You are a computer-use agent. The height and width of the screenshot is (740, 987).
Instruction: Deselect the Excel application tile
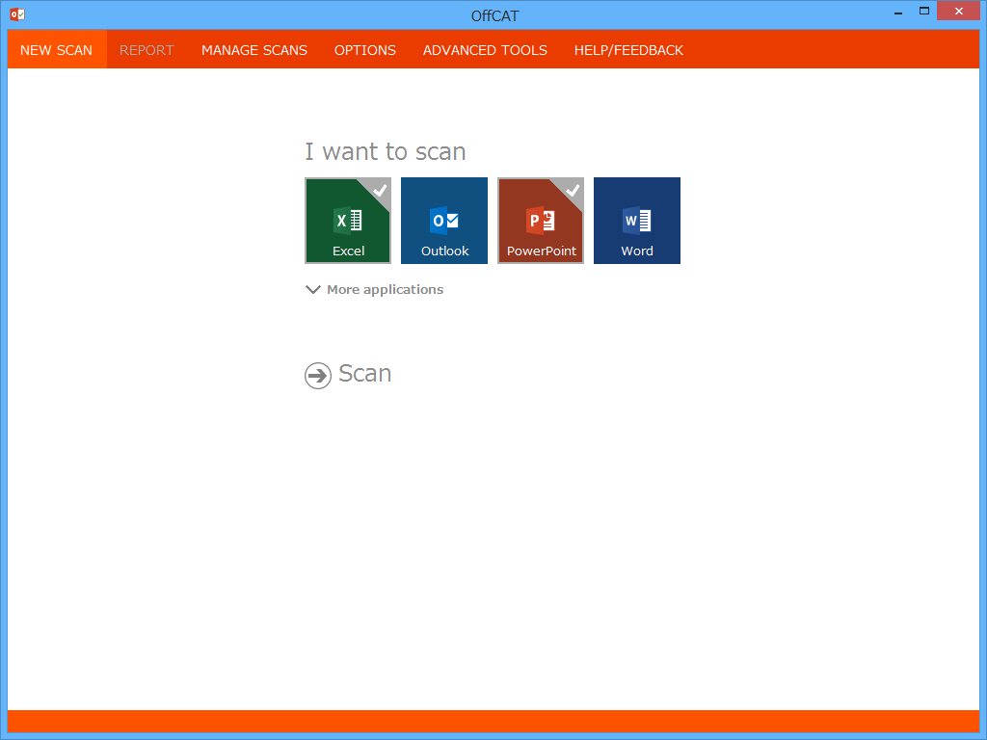(x=348, y=221)
